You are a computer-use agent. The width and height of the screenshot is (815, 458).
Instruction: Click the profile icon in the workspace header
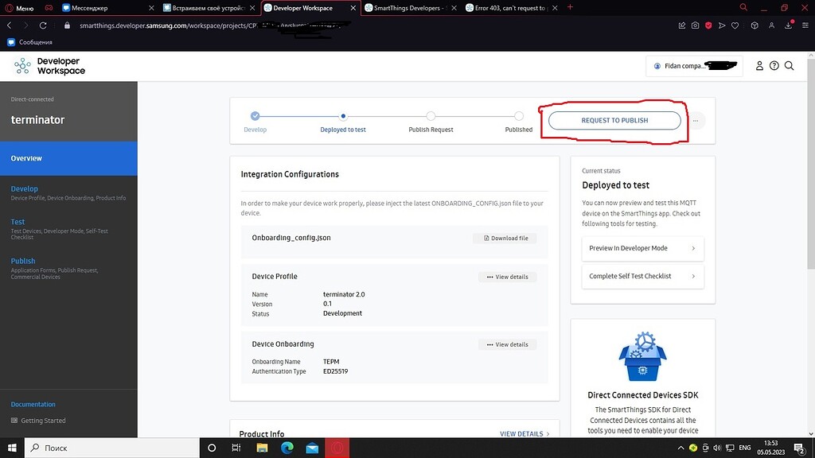pyautogui.click(x=758, y=66)
